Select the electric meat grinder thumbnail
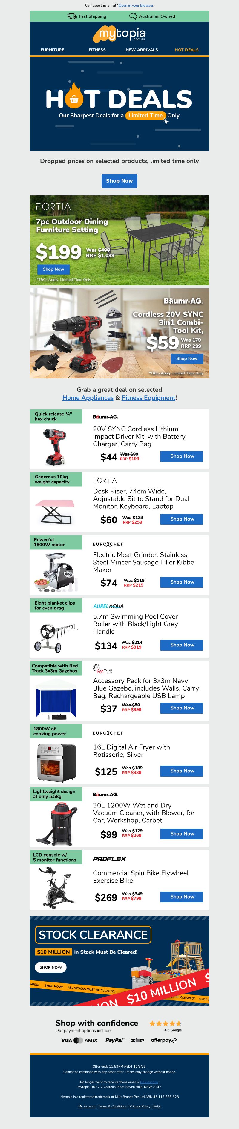Screen dimensions: 239x1129 click(x=56, y=572)
